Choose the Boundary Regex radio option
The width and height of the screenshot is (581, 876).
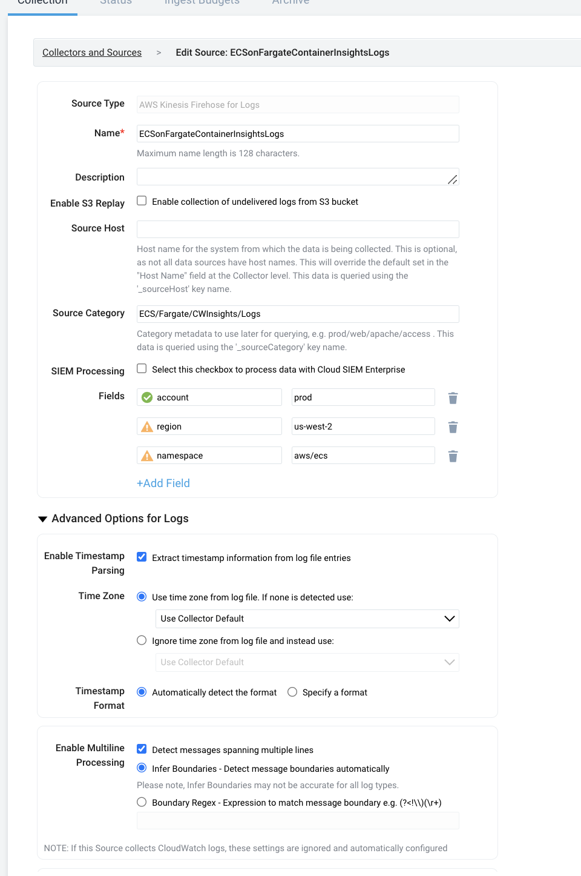(x=142, y=802)
